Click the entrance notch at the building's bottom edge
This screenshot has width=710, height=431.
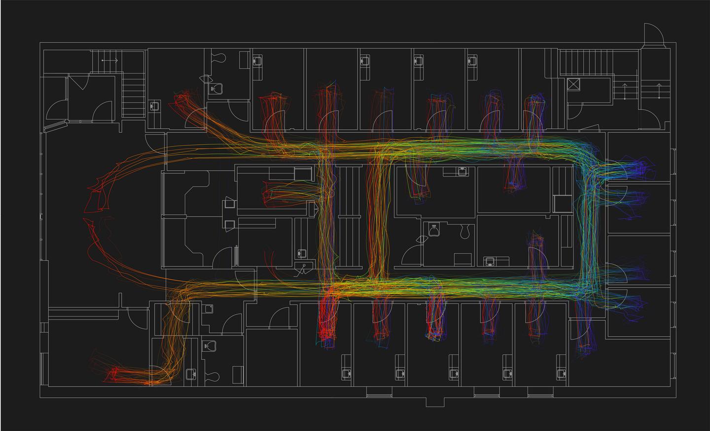(x=433, y=402)
